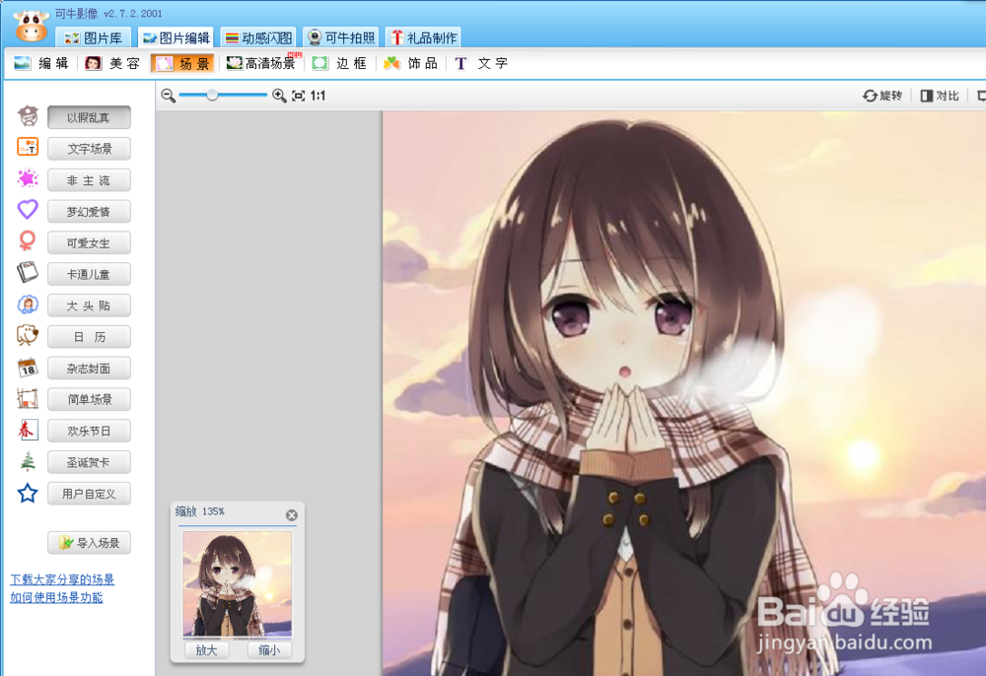Click the Christmas tree icon

pyautogui.click(x=28, y=462)
